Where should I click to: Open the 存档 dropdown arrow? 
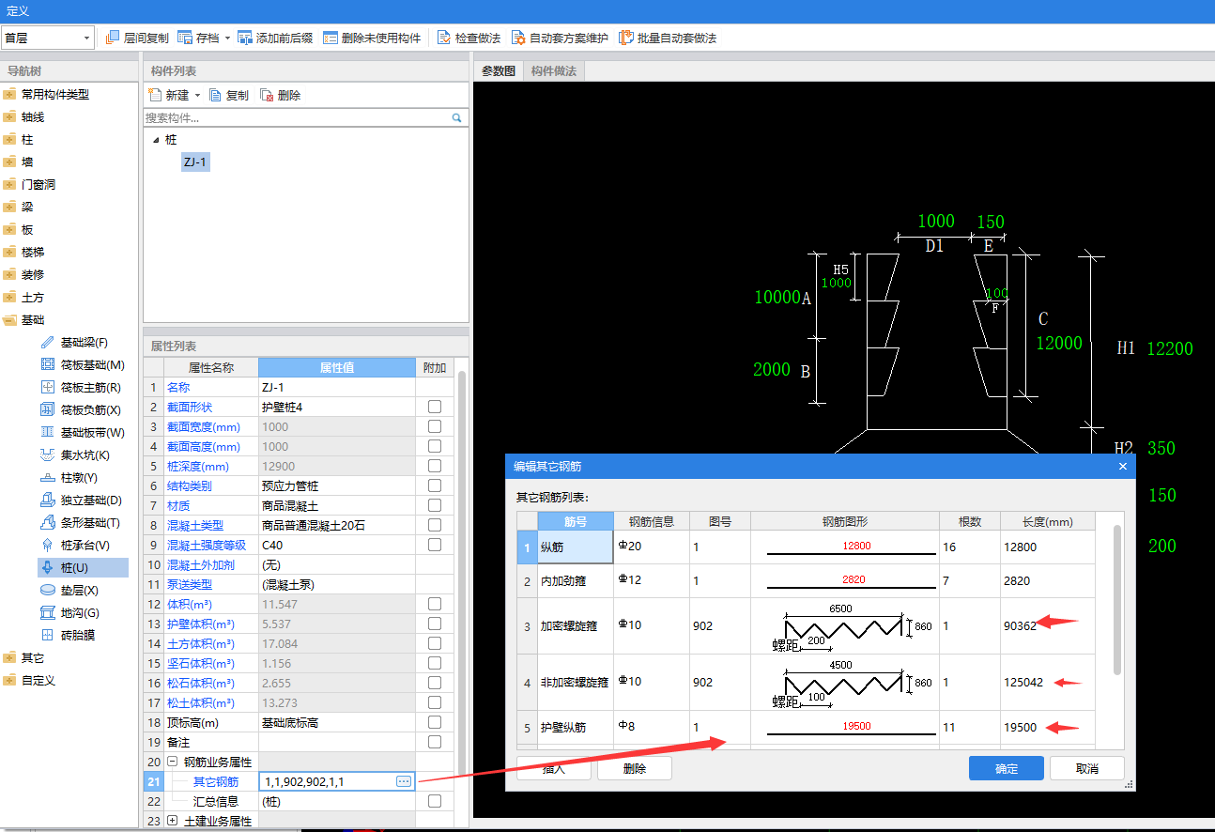[x=228, y=39]
